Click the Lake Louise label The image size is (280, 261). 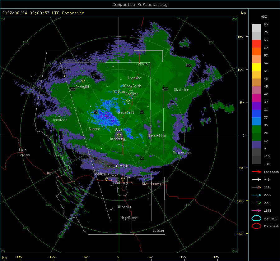[x=24, y=152]
